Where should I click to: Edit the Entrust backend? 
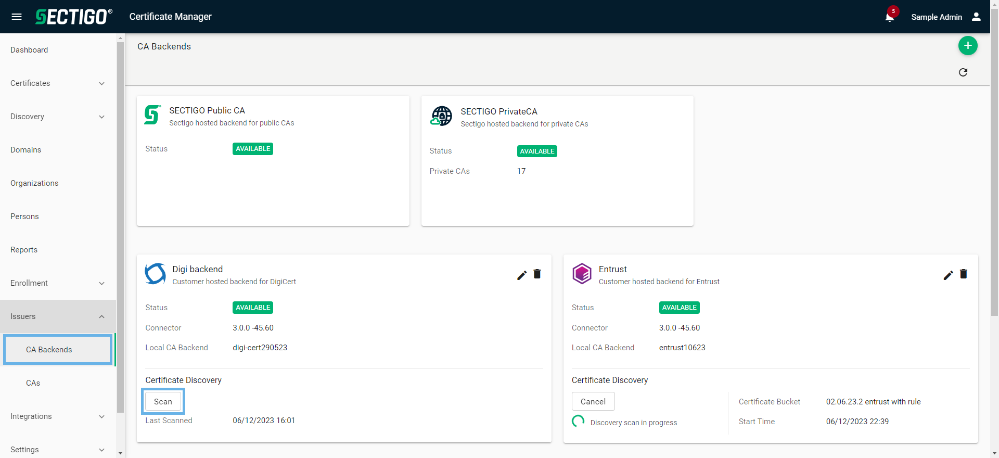948,275
